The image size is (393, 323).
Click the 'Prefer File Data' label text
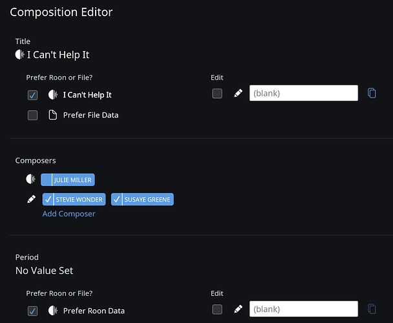(x=90, y=115)
